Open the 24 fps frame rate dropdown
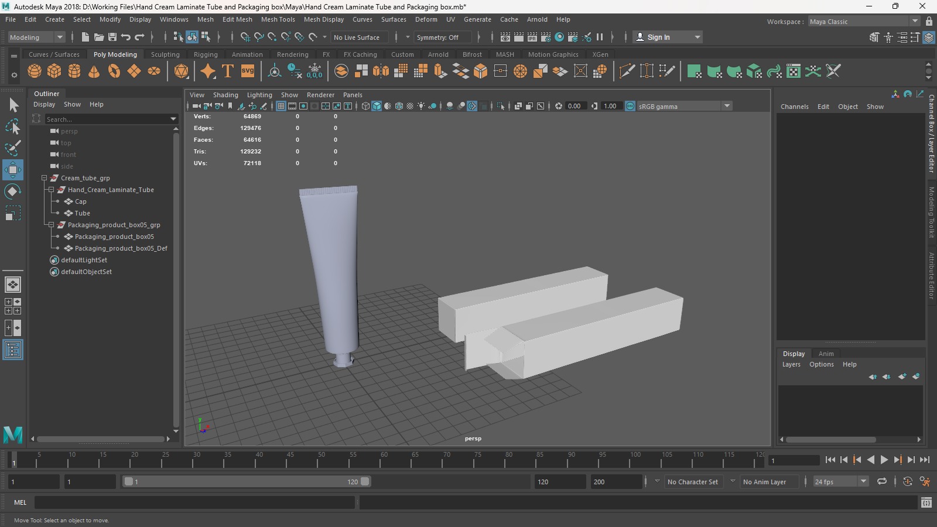The image size is (937, 527). pyautogui.click(x=840, y=481)
